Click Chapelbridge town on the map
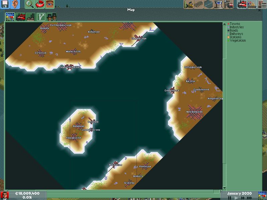This screenshot has width=267, height=200. 139,39
